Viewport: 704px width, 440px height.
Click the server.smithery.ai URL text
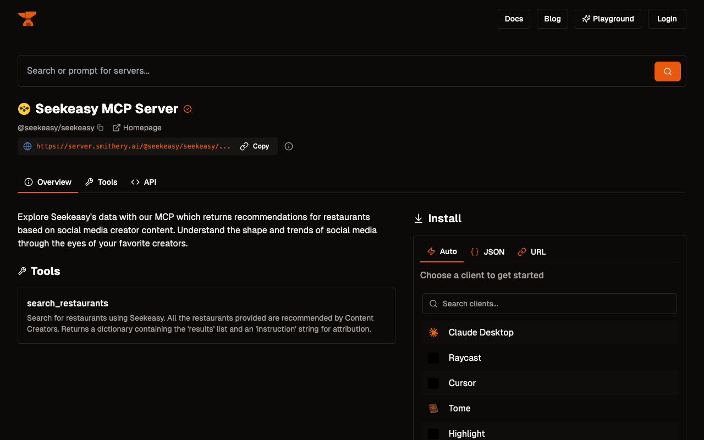tap(134, 146)
